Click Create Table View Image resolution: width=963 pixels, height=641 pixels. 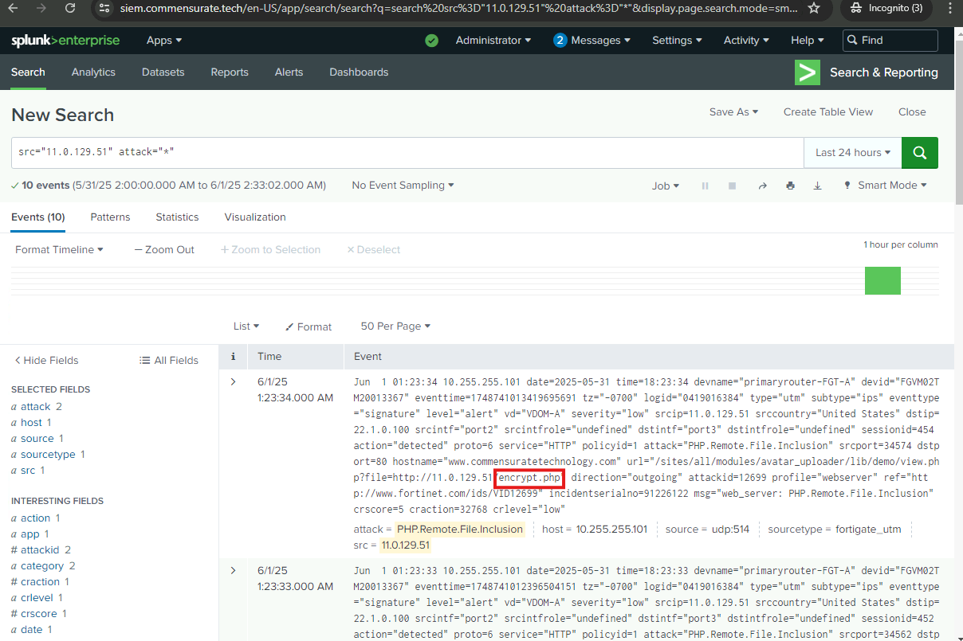tap(827, 112)
